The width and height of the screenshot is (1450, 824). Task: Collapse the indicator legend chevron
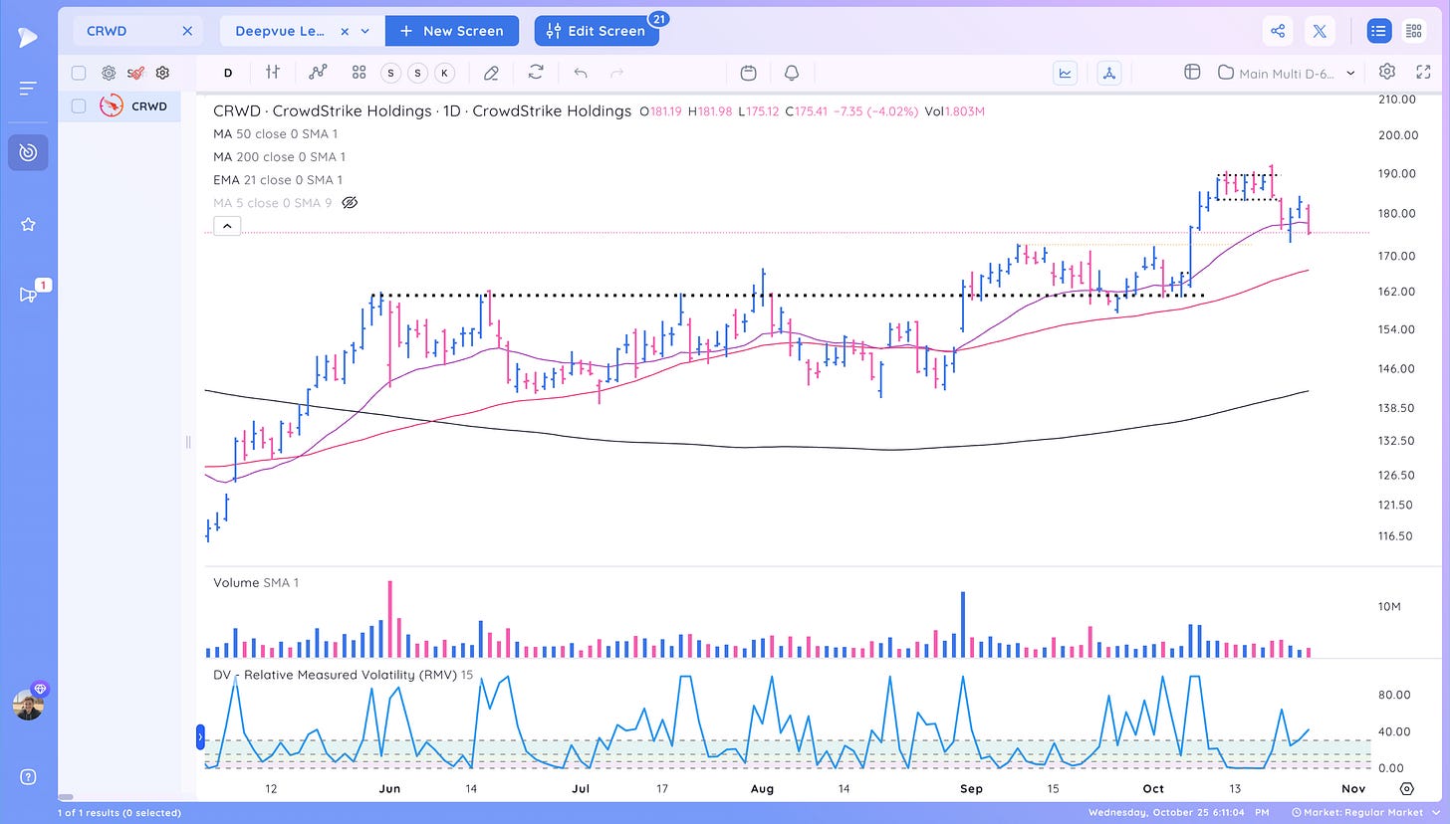(226, 226)
